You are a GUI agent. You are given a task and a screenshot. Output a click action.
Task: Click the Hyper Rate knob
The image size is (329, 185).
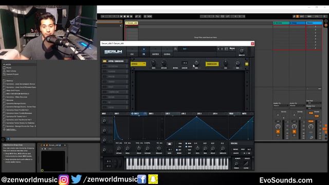pyautogui.click(x=154, y=63)
